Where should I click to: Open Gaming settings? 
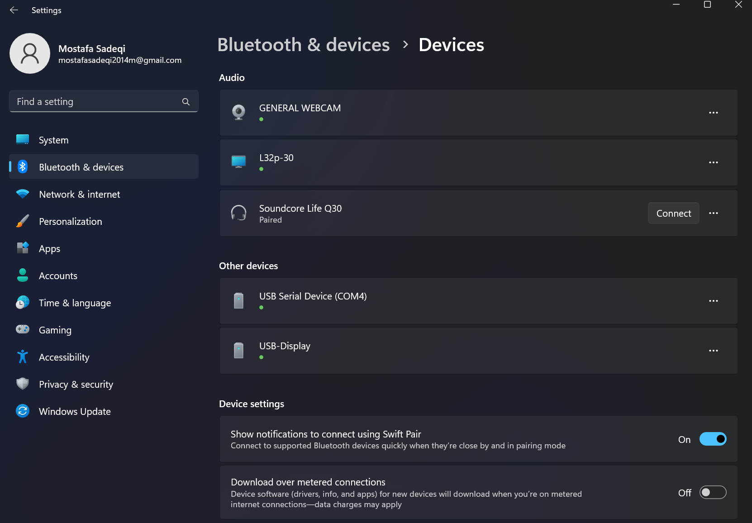click(104, 330)
